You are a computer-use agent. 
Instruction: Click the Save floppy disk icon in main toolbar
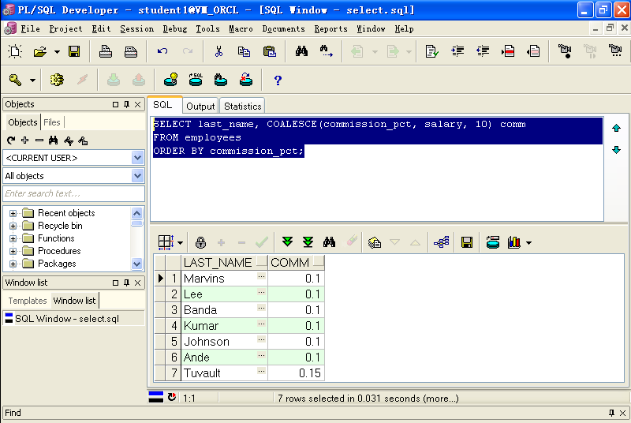pyautogui.click(x=74, y=51)
